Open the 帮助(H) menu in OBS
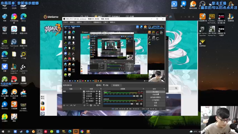238x134 pixels. point(113,22)
